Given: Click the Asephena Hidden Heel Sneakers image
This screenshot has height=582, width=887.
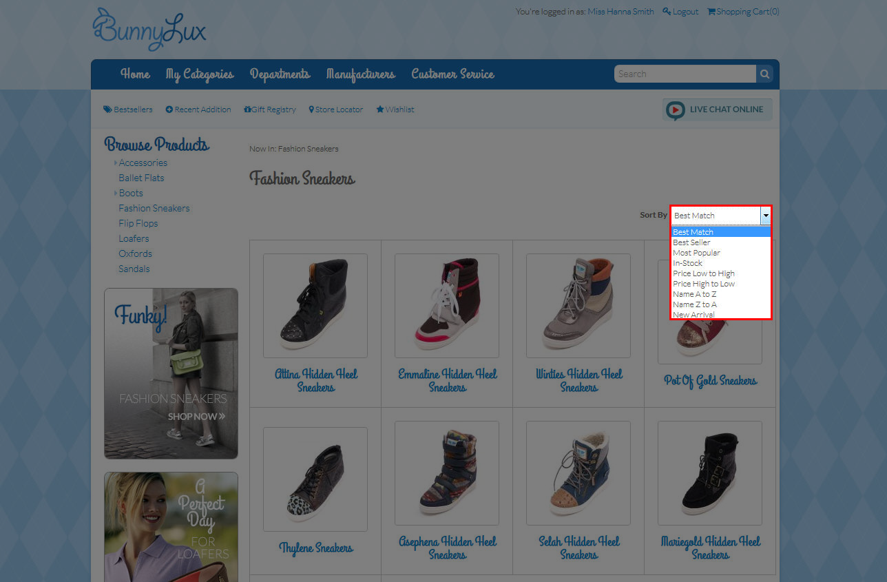Looking at the screenshot, I should (x=447, y=473).
